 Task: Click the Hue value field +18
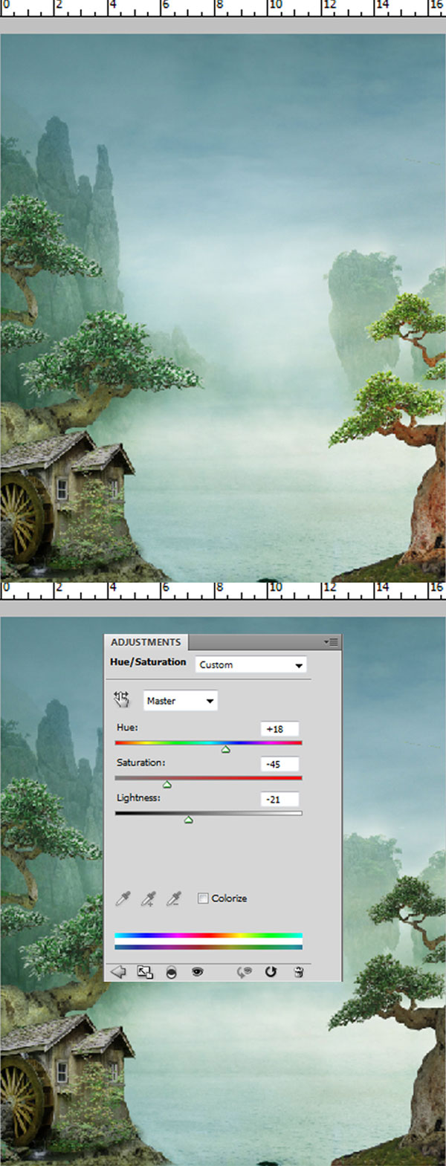279,729
